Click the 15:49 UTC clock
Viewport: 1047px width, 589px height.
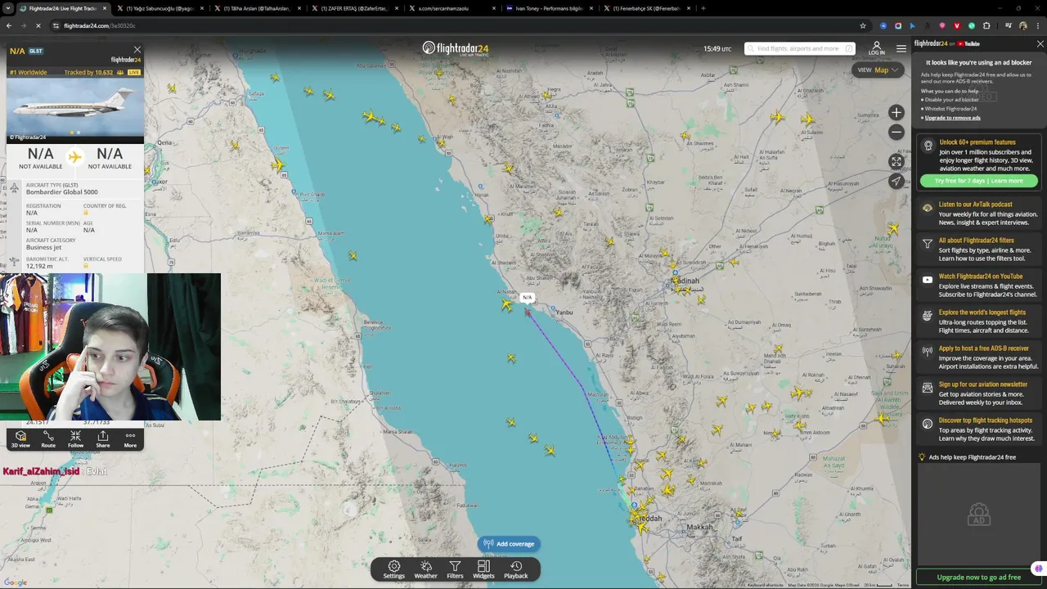coord(717,49)
